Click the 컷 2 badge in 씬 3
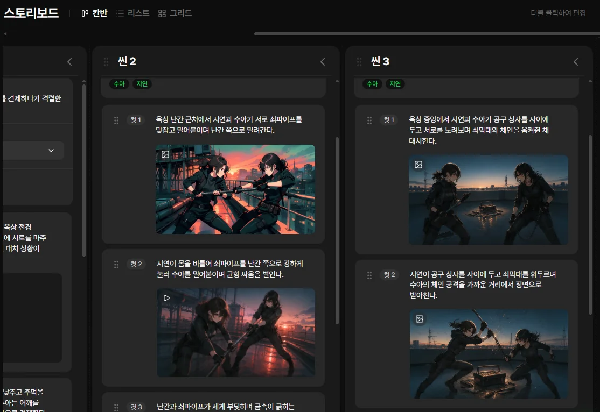600x412 pixels. tap(389, 275)
